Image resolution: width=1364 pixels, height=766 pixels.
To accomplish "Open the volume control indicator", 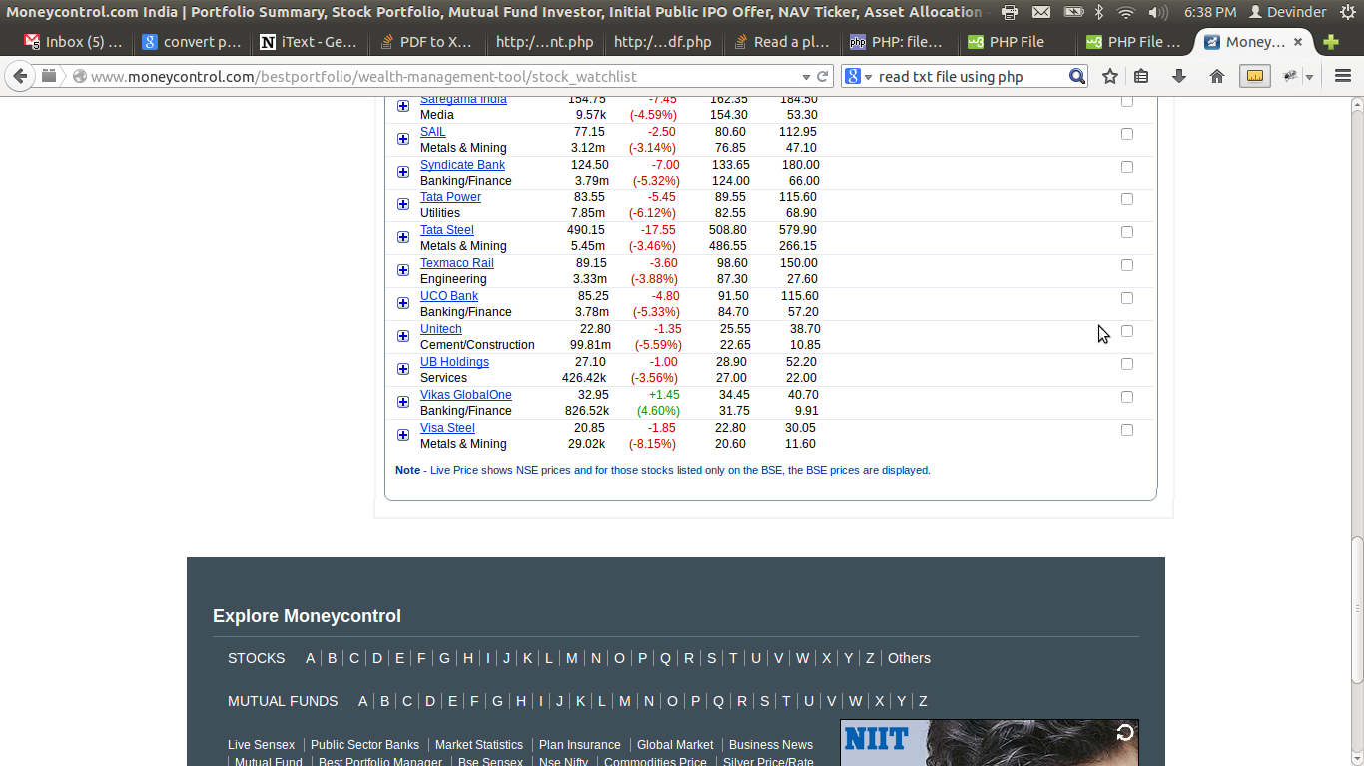I will coord(1158,12).
